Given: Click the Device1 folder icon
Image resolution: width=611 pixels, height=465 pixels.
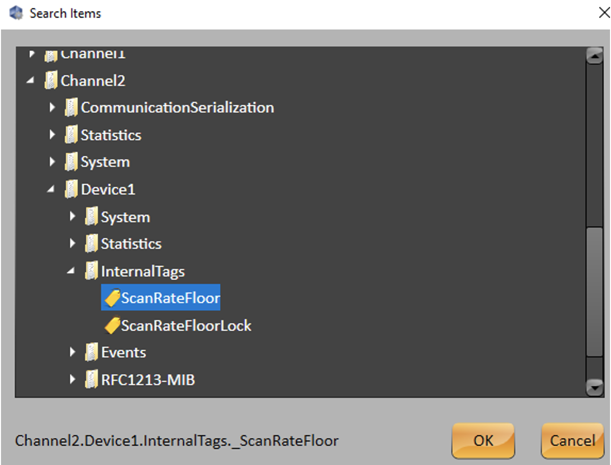Looking at the screenshot, I should pyautogui.click(x=71, y=190).
